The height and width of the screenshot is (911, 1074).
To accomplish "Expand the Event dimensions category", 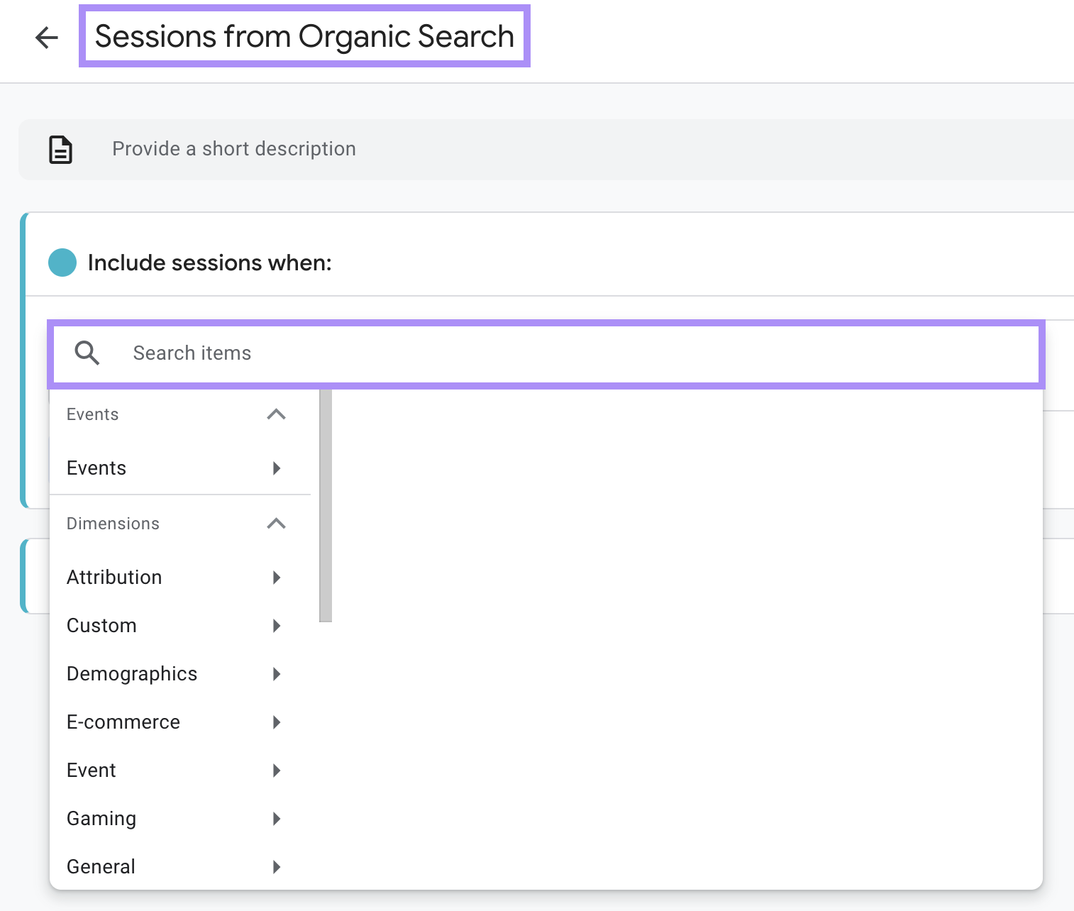I will point(277,770).
